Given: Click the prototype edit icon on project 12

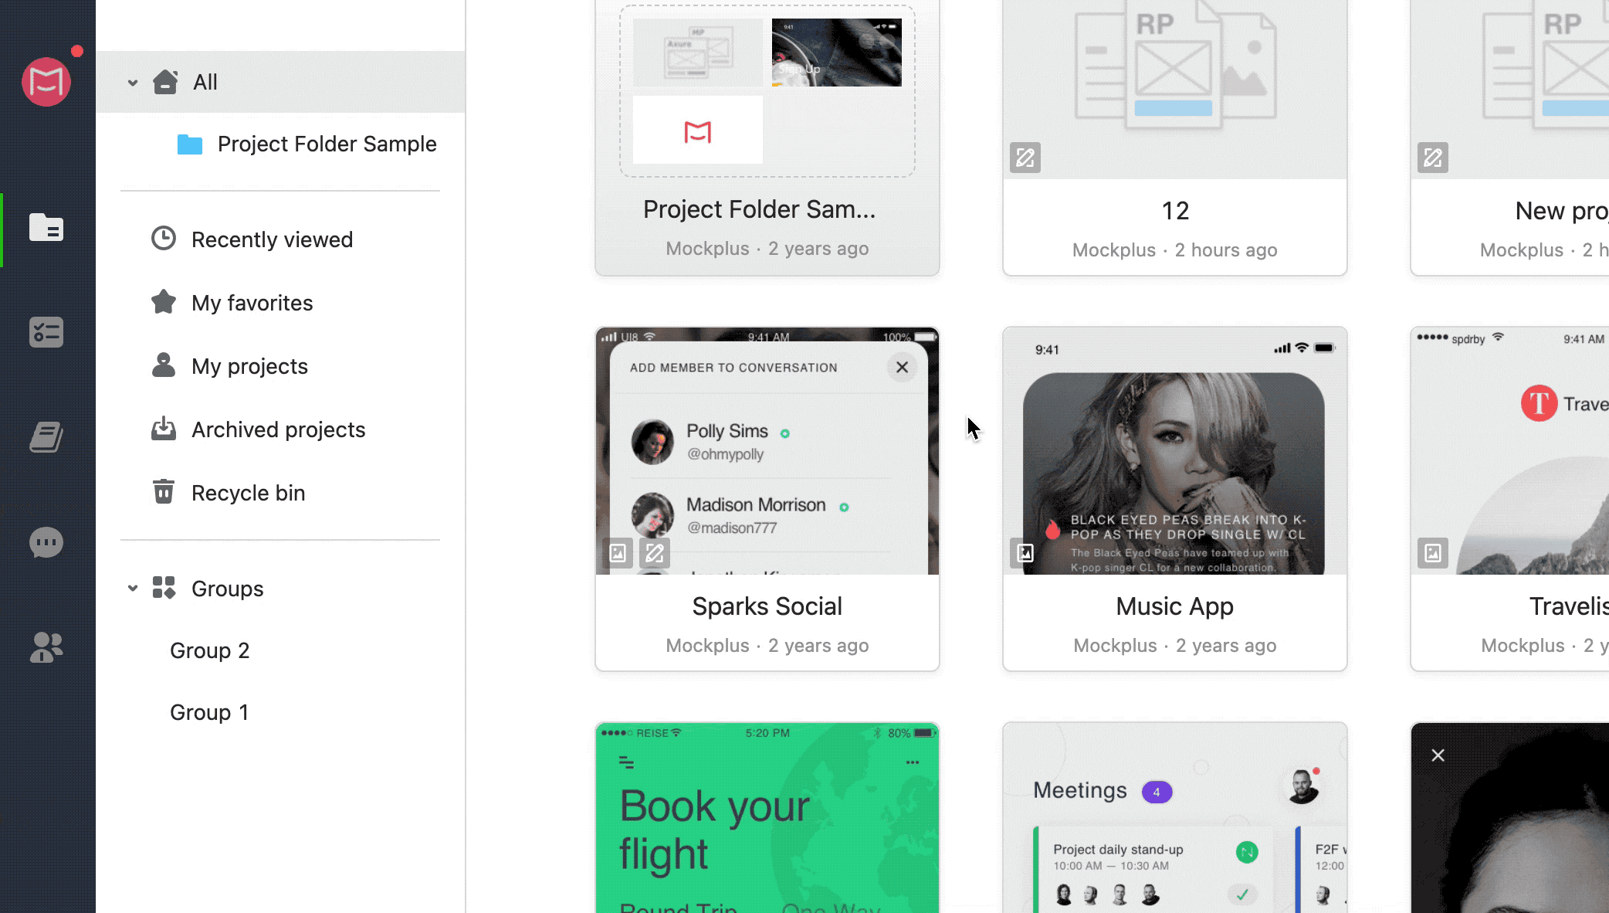Looking at the screenshot, I should pyautogui.click(x=1025, y=158).
